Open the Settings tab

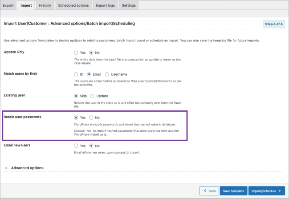129,5
